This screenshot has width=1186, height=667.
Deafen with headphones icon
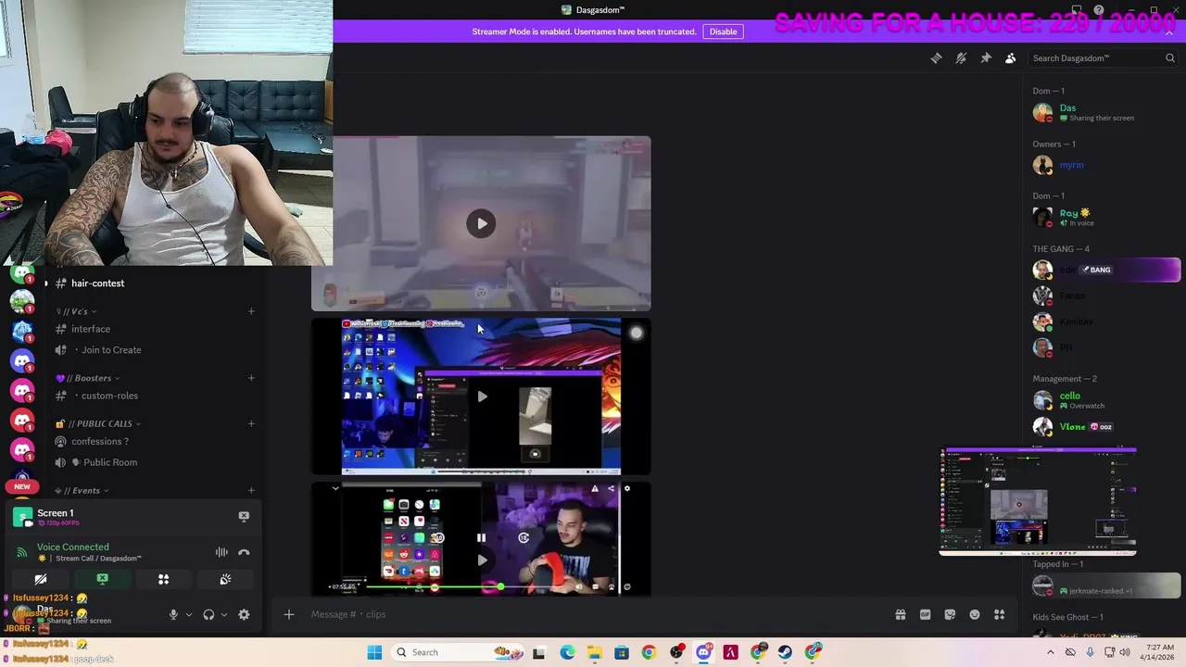point(208,614)
